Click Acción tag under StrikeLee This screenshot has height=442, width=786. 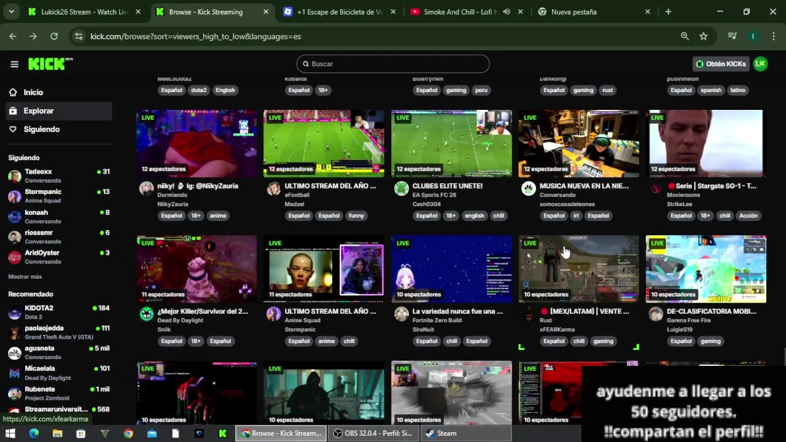pyautogui.click(x=748, y=215)
